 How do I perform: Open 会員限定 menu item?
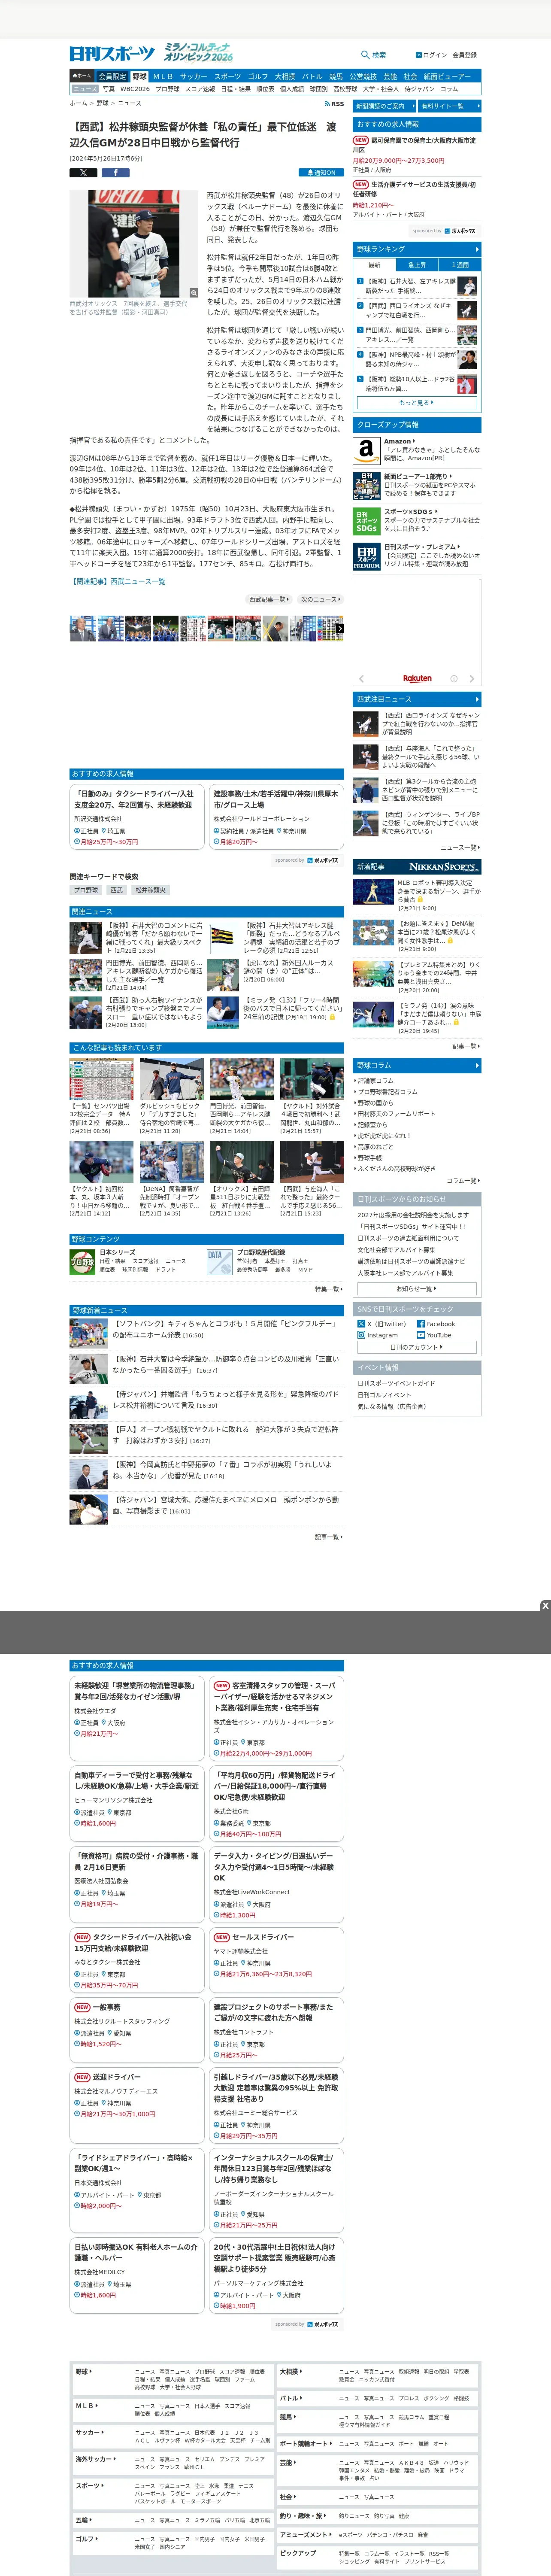pyautogui.click(x=112, y=76)
